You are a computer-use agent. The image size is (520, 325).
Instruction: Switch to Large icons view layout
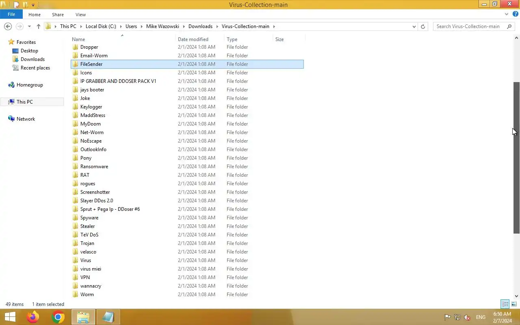point(514,304)
